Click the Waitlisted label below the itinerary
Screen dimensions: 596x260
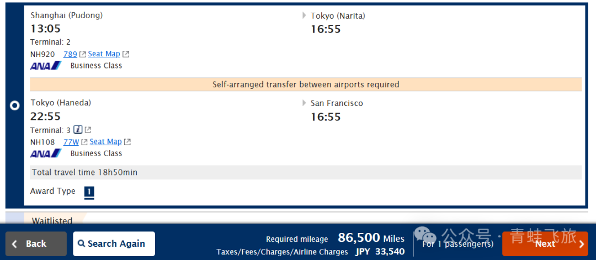[52, 221]
